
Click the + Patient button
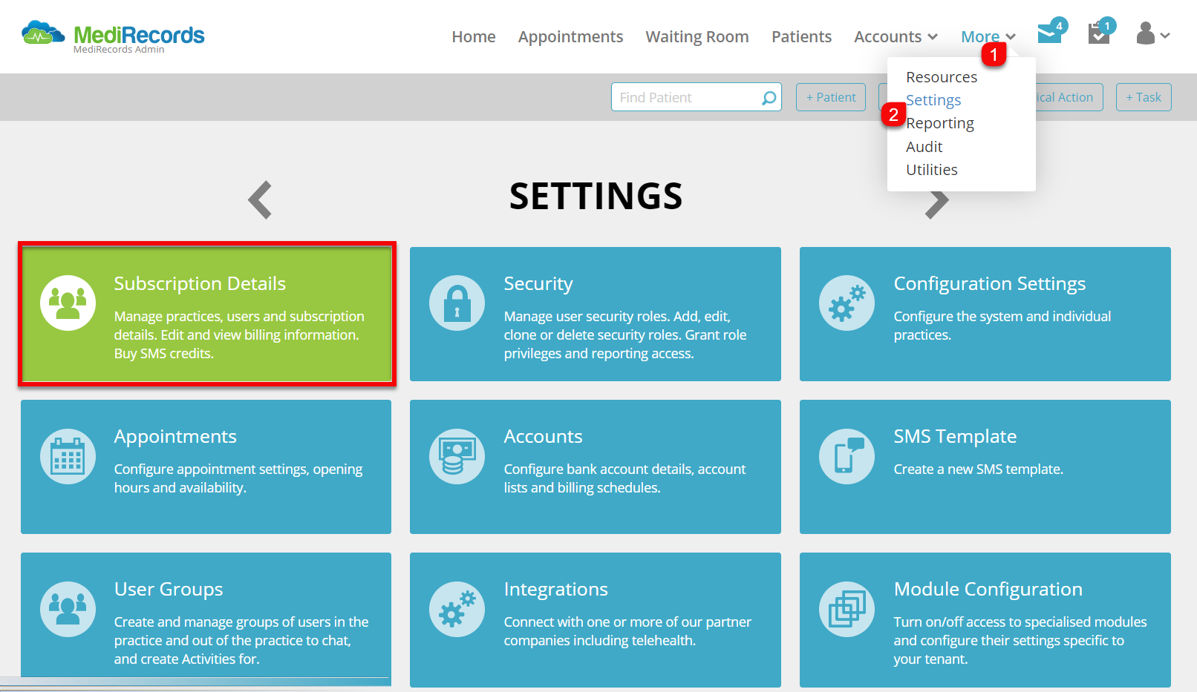pos(831,97)
